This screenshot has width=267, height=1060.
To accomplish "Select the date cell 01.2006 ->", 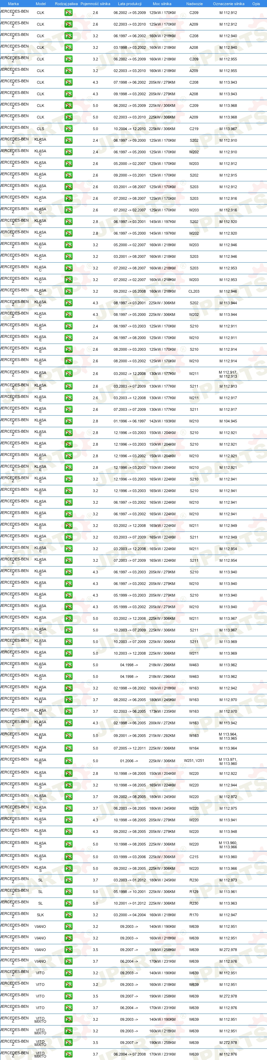I will point(129,761).
